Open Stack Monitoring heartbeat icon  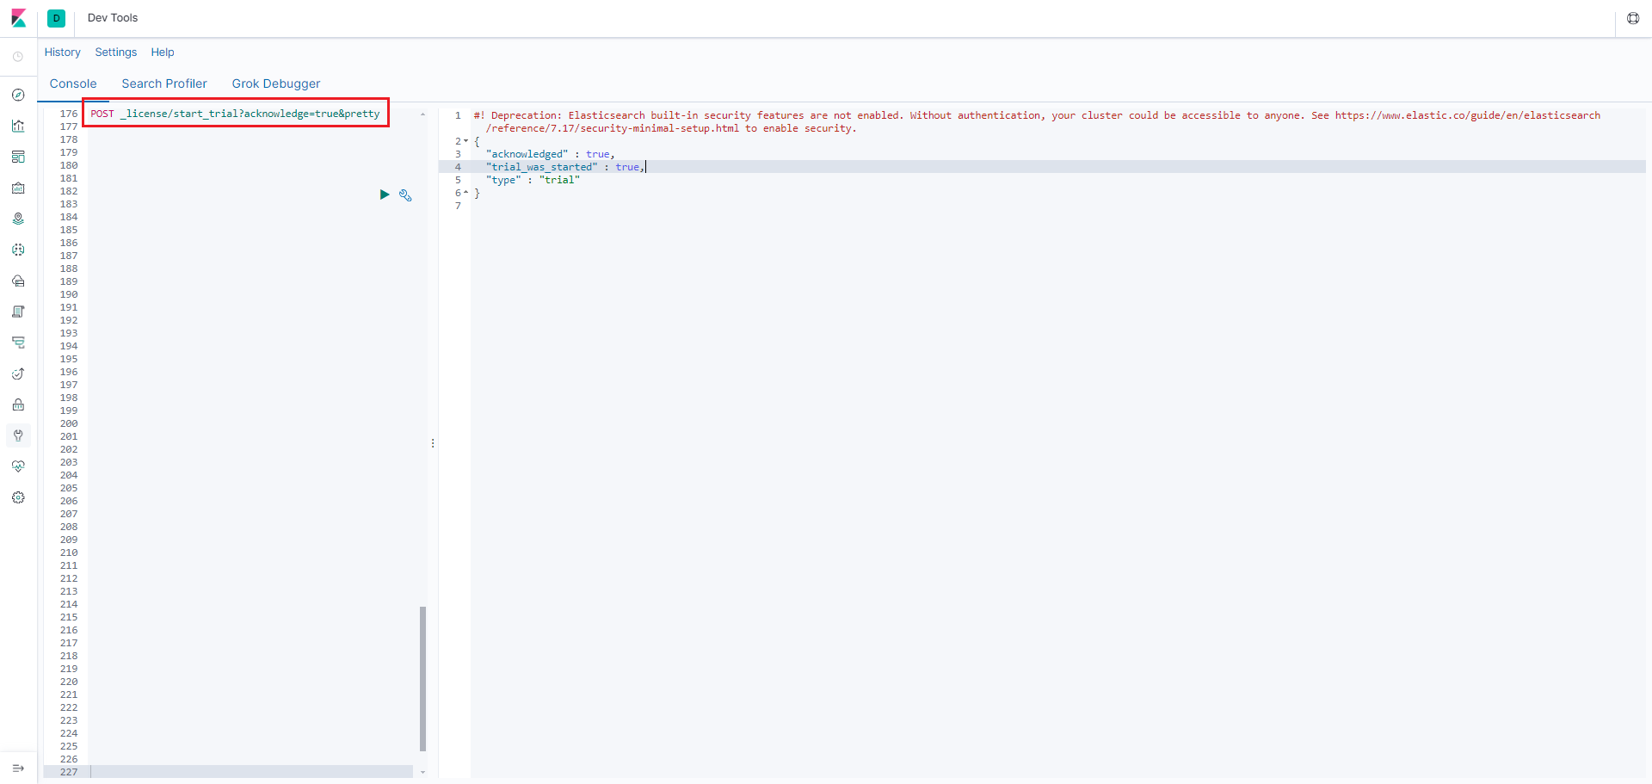click(x=18, y=466)
